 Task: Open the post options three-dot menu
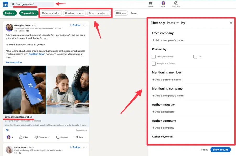tap(85, 25)
